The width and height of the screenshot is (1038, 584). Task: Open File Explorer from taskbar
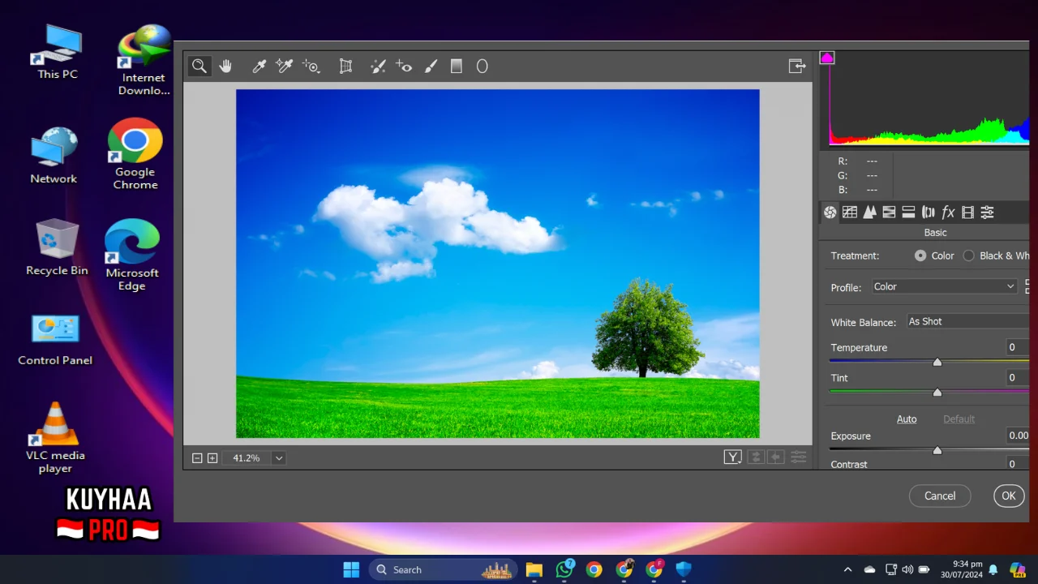tap(534, 569)
